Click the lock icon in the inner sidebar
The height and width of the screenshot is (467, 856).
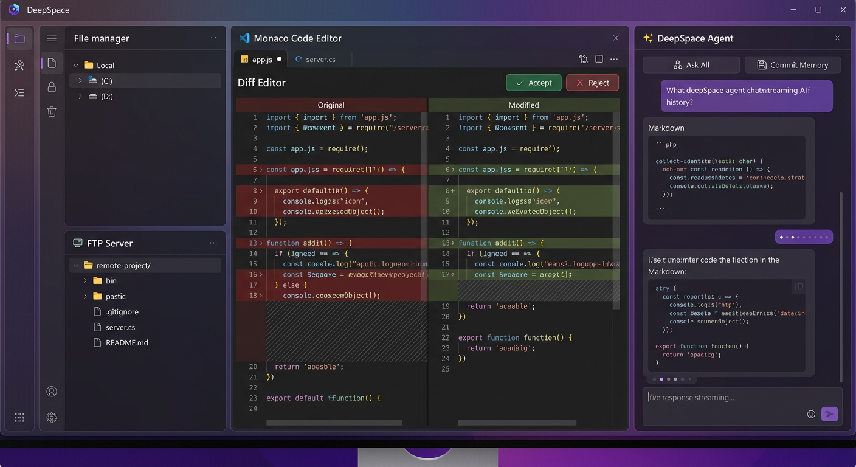[x=52, y=87]
